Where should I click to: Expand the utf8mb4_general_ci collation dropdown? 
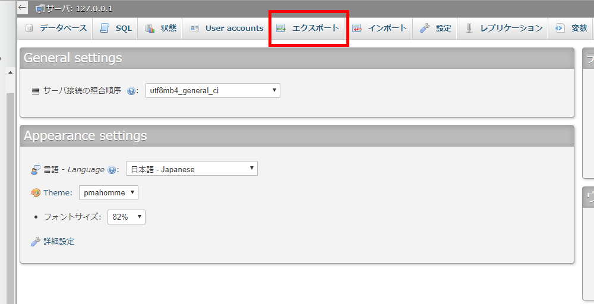coord(213,91)
